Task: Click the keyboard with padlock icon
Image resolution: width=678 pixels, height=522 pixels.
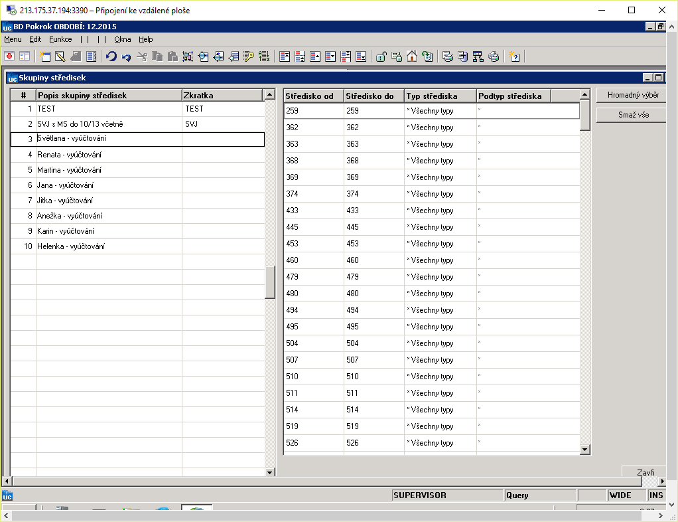Action: tap(396, 56)
